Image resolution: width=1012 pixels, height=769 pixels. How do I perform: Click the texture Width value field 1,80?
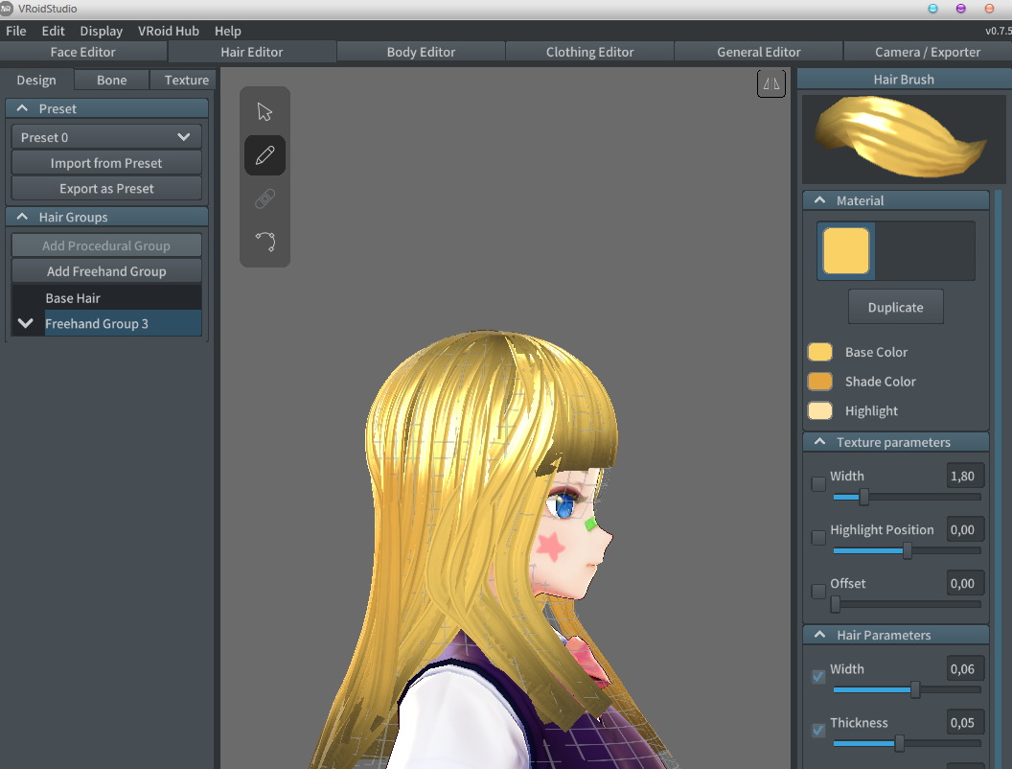(x=966, y=476)
